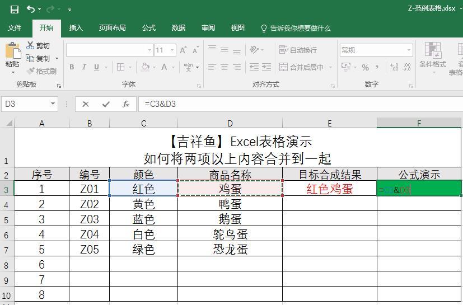The width and height of the screenshot is (463, 305).
Task: Click the Save icon in quick access toolbar
Action: 14,9
